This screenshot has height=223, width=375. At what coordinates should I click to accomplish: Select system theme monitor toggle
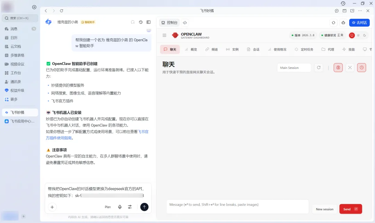[352, 35]
